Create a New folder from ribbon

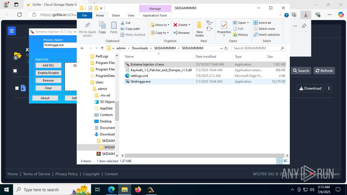coord(200,29)
